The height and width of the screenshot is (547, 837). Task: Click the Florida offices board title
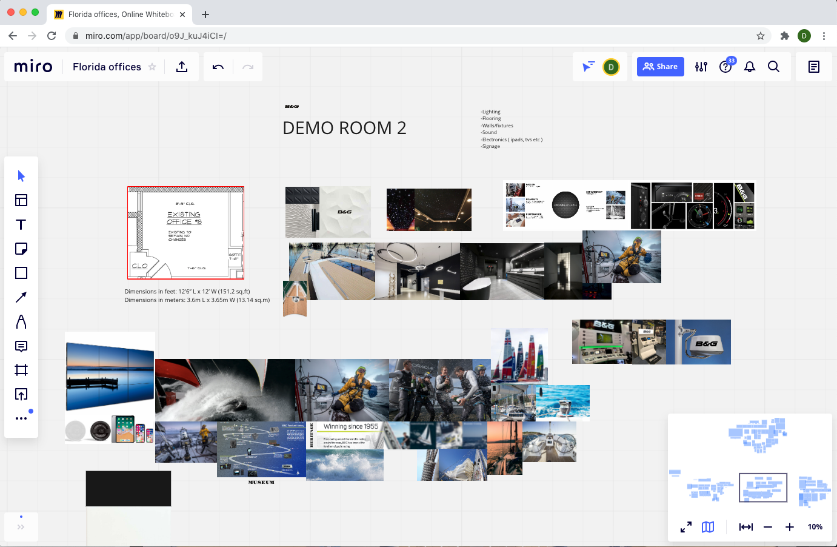coord(107,67)
